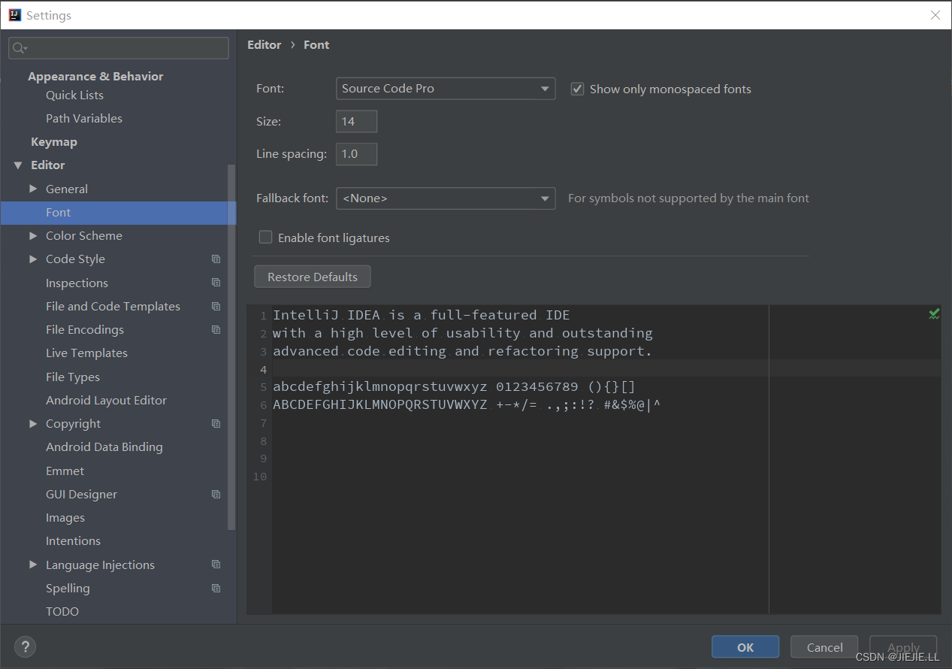The height and width of the screenshot is (669, 952).
Task: Click project-level icon beside Copyright
Action: 216,424
